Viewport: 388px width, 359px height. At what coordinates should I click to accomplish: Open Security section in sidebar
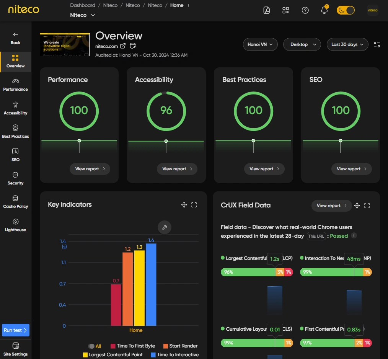click(x=15, y=178)
